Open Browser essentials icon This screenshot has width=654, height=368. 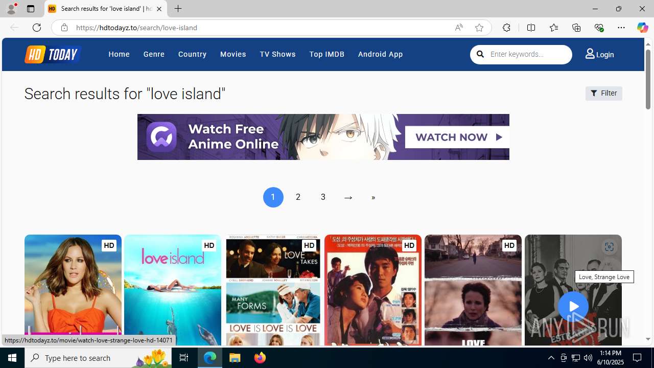point(599,28)
